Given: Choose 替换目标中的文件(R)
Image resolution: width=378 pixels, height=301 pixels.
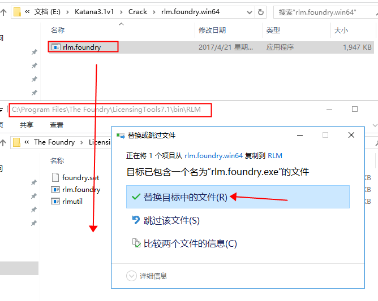Looking at the screenshot, I should [x=238, y=197].
